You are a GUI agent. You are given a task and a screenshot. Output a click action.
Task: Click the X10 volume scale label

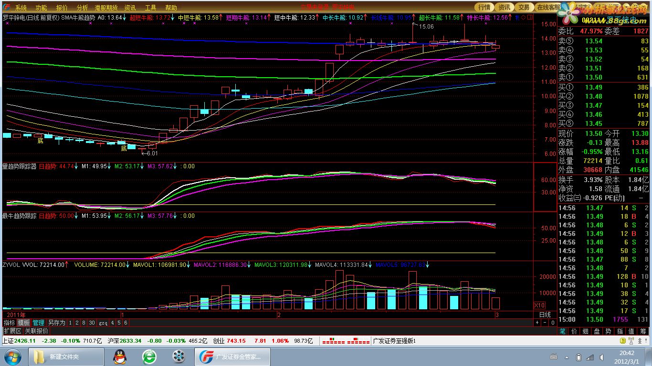tap(540, 305)
